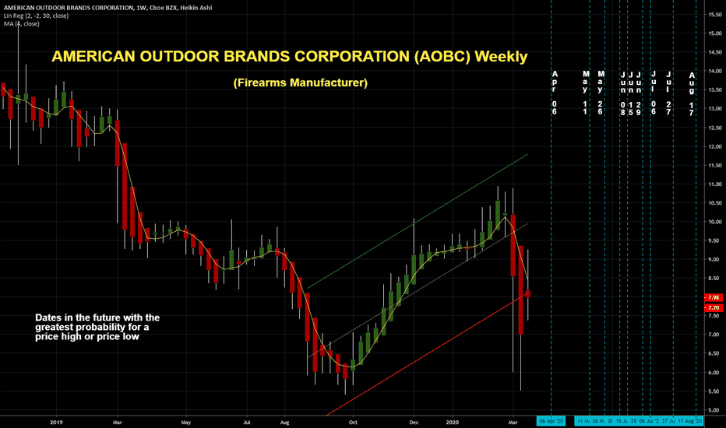The width and height of the screenshot is (726, 428).
Task: Click the 2020 label on time axis
Action: point(452,423)
